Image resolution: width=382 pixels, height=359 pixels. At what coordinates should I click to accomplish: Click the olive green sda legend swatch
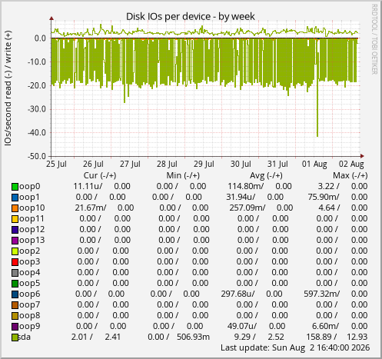[15, 337]
